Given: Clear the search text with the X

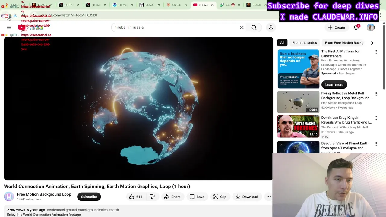Looking at the screenshot, I should tap(242, 27).
